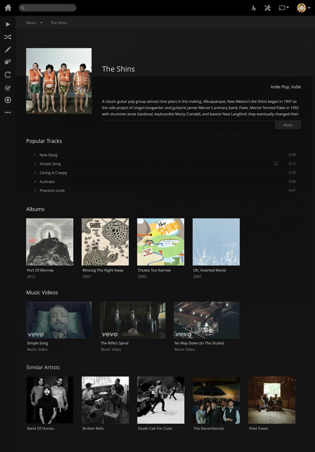The height and width of the screenshot is (452, 315).
Task: Expand biography with More button
Action: [x=288, y=125]
